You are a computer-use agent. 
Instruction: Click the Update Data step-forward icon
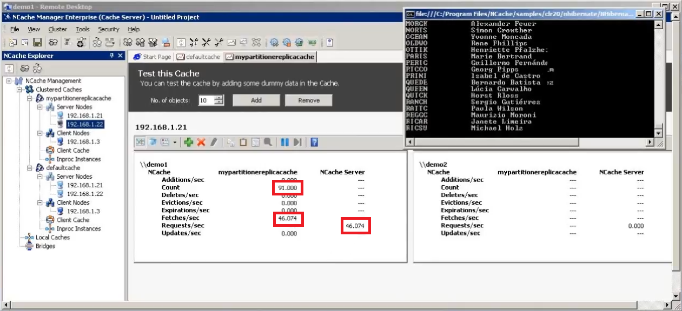297,142
